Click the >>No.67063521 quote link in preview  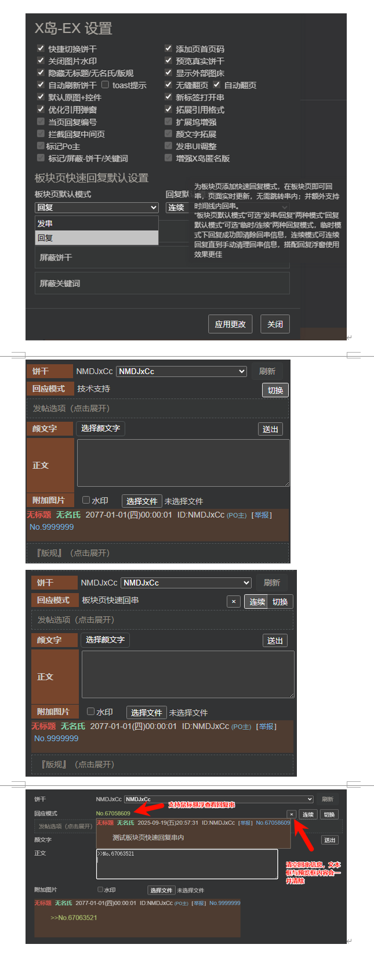click(74, 918)
